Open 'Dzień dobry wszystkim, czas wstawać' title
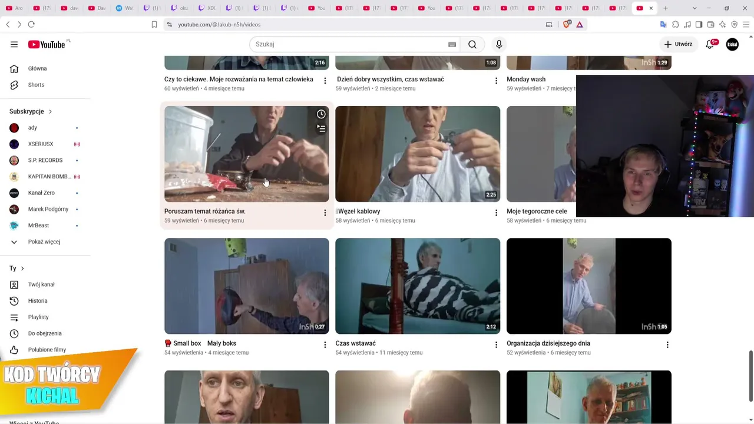The height and width of the screenshot is (424, 754). 391,79
